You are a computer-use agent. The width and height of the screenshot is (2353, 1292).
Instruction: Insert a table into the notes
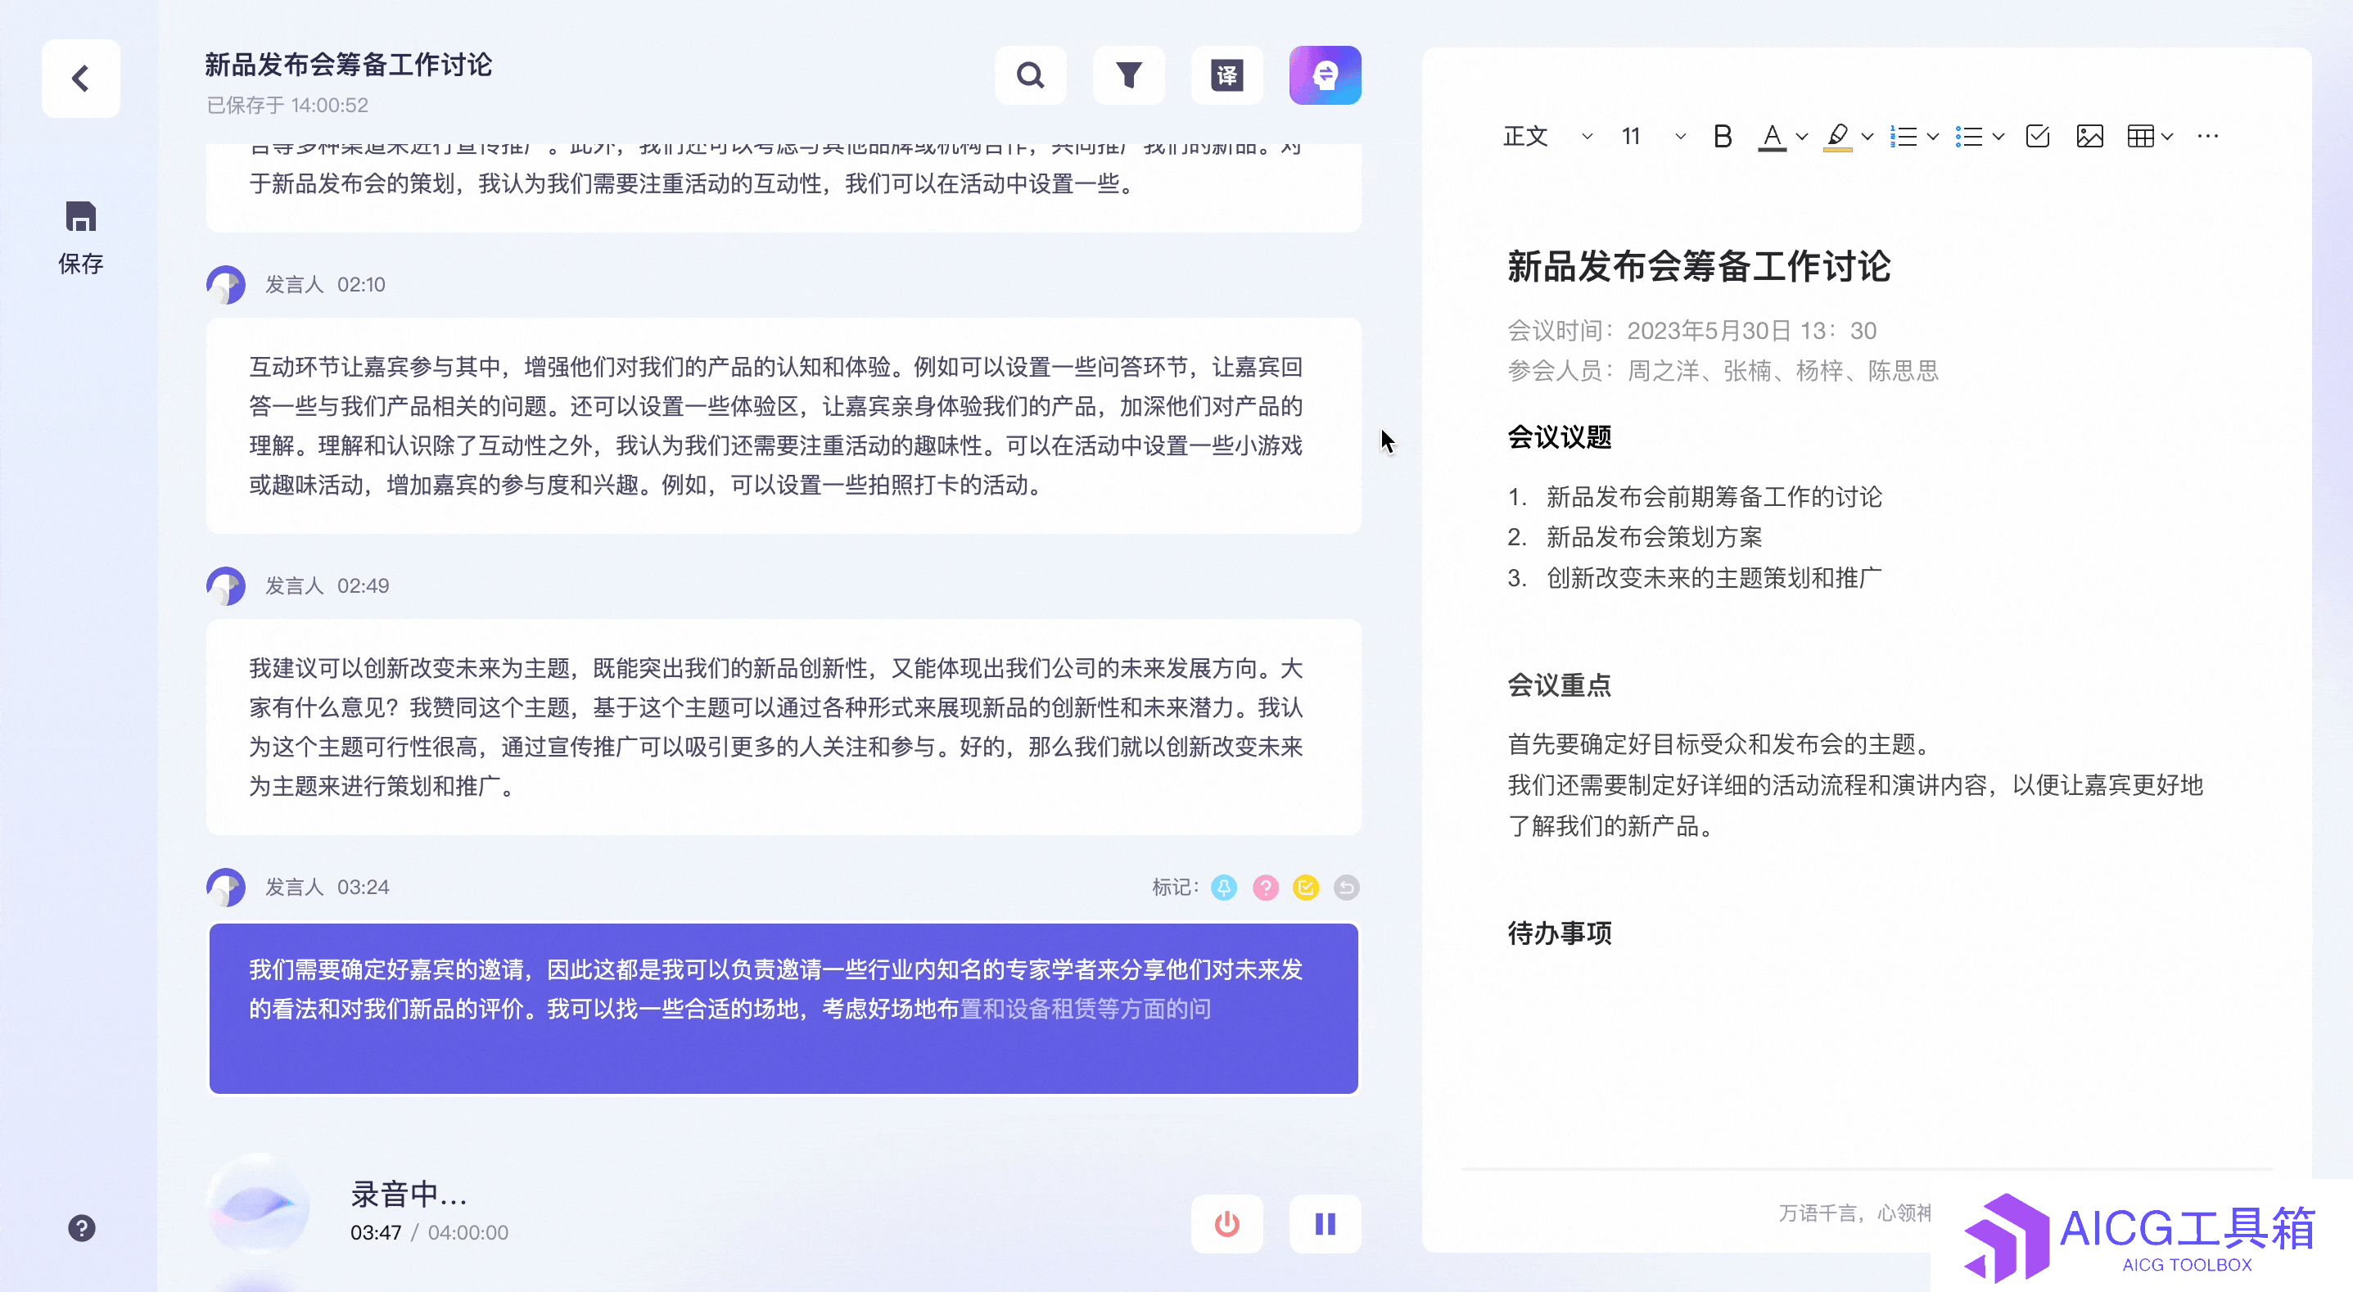click(2140, 136)
